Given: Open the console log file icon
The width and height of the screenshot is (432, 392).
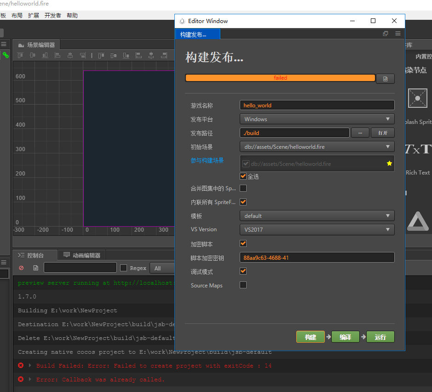Looking at the screenshot, I should tap(35, 268).
